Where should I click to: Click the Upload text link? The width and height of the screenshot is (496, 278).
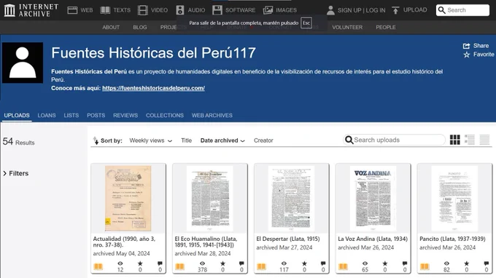pyautogui.click(x=415, y=10)
